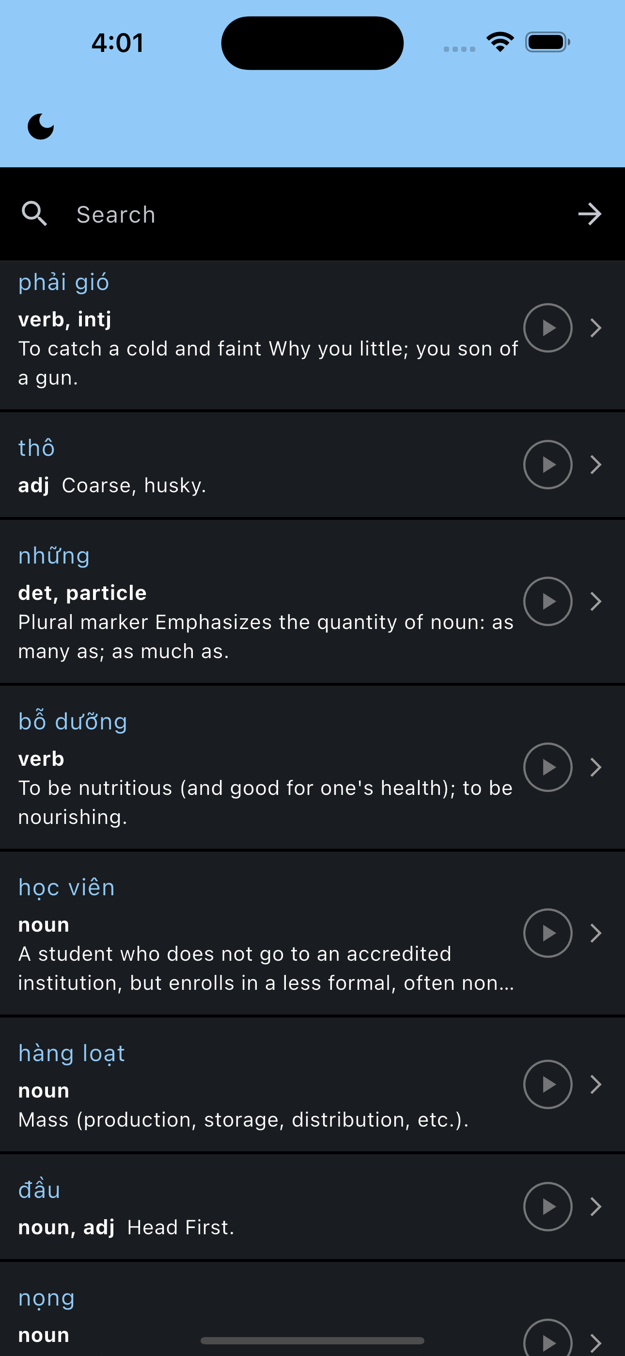Play pronunciation for phải gió
The height and width of the screenshot is (1356, 625).
tap(547, 328)
